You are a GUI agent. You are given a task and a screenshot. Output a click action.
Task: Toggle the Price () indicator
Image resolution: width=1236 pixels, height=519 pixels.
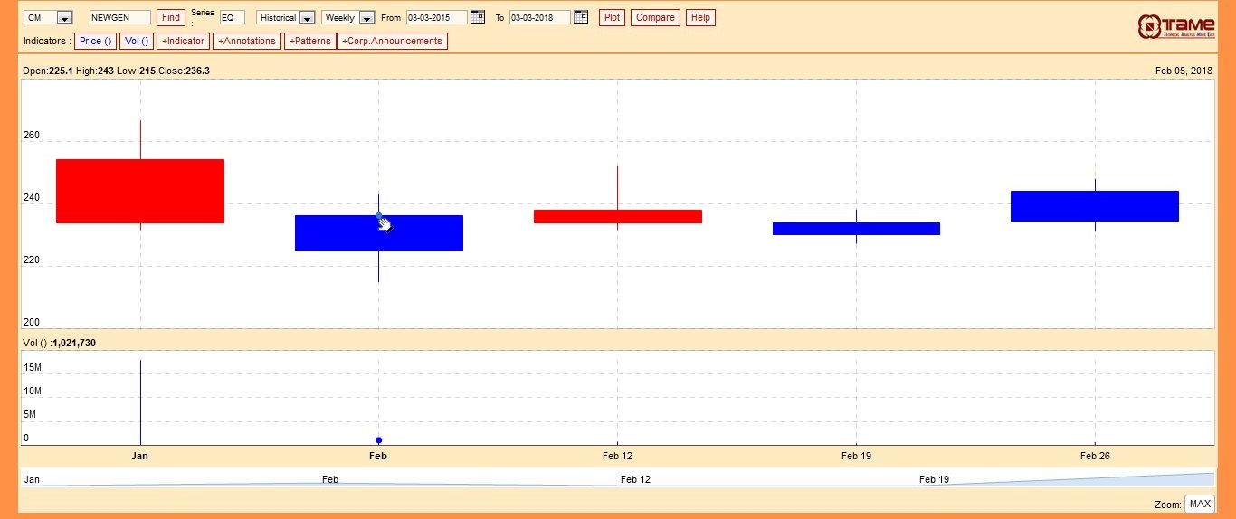point(95,42)
